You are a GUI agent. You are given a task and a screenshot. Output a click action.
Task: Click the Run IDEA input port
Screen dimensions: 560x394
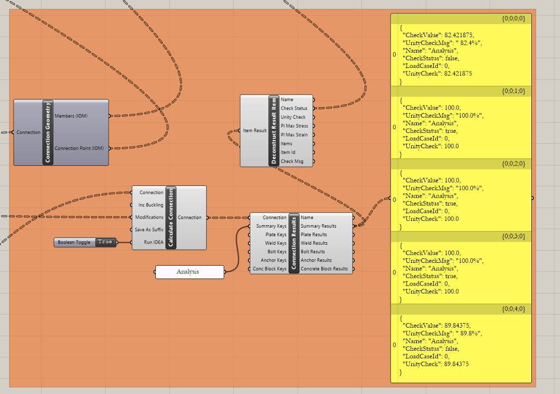click(x=132, y=242)
